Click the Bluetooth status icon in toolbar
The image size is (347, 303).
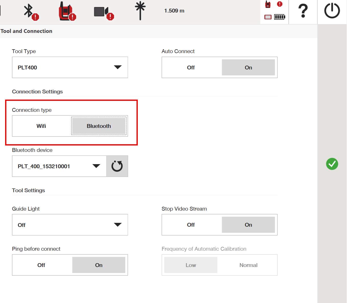point(31,11)
